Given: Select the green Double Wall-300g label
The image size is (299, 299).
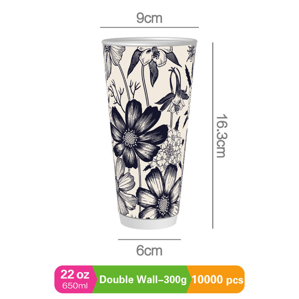Looking at the screenshot, I should [x=143, y=280].
